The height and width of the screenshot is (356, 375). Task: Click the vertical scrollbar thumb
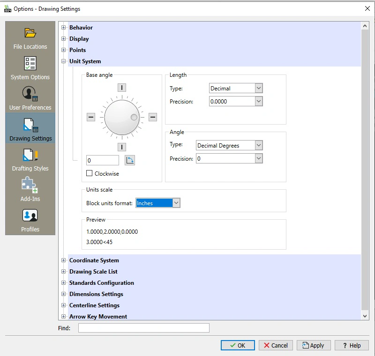pos(365,170)
